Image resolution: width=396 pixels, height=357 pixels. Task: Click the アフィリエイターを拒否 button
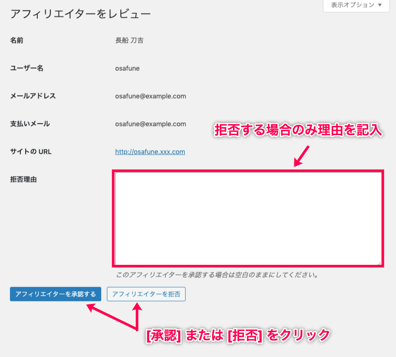point(146,294)
